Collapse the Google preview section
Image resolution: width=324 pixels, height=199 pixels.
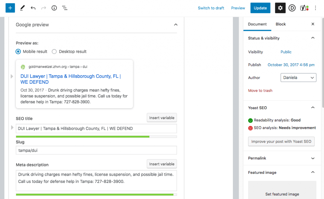click(x=176, y=25)
